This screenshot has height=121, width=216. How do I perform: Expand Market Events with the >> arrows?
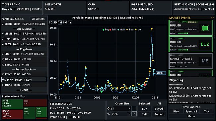point(212,18)
